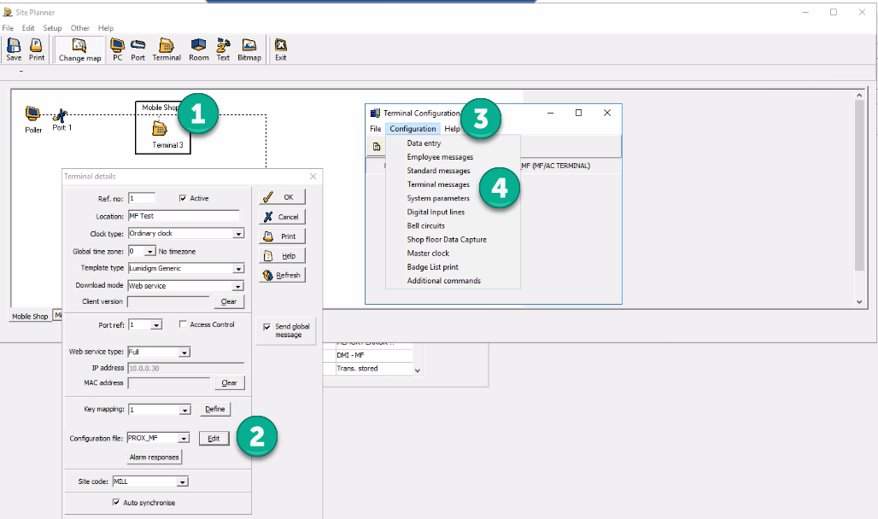Open the Setup menu
This screenshot has width=878, height=519.
point(52,28)
